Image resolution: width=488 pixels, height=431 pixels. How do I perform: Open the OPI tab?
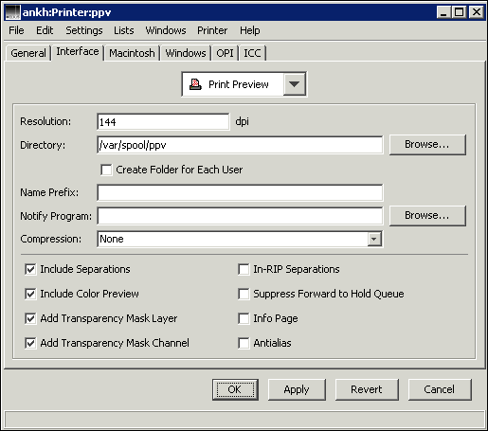tap(225, 53)
